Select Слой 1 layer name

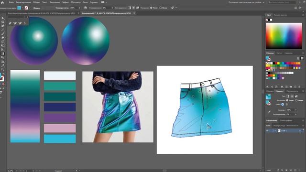(284, 130)
